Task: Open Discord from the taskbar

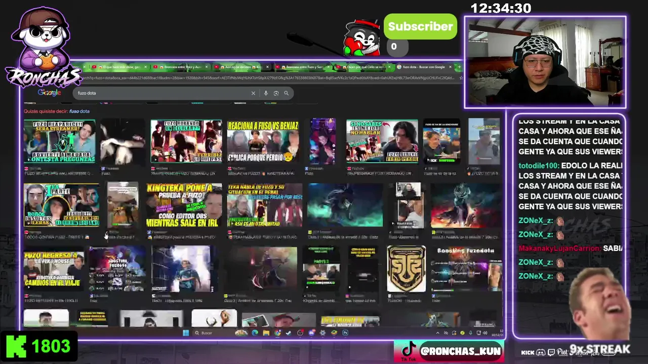Action: 311,333
